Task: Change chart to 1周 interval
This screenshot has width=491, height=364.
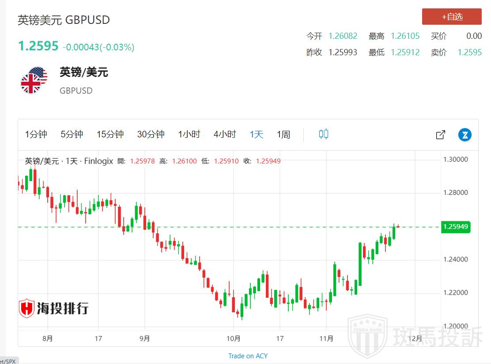Action: coord(283,134)
